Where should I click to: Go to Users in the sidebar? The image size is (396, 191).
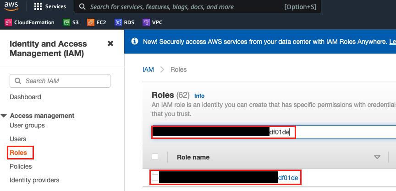[18, 139]
